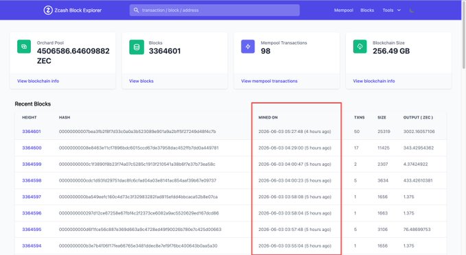
Task: Click the TXNS column header
Action: coord(359,117)
